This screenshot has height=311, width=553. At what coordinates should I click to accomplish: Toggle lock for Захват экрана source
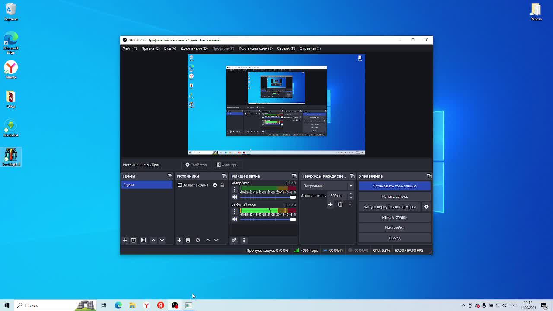click(x=222, y=185)
